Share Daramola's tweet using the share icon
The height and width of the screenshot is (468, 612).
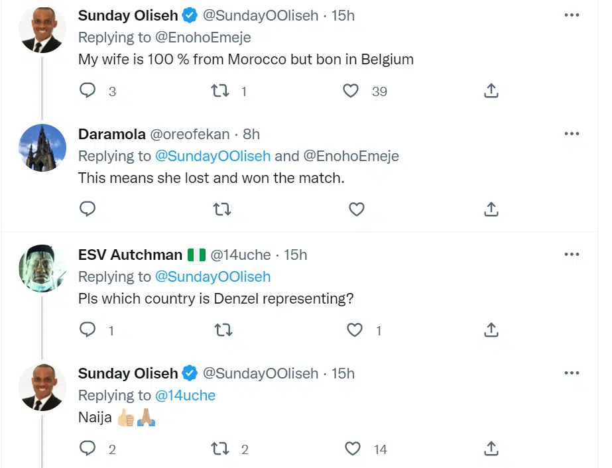tap(491, 209)
